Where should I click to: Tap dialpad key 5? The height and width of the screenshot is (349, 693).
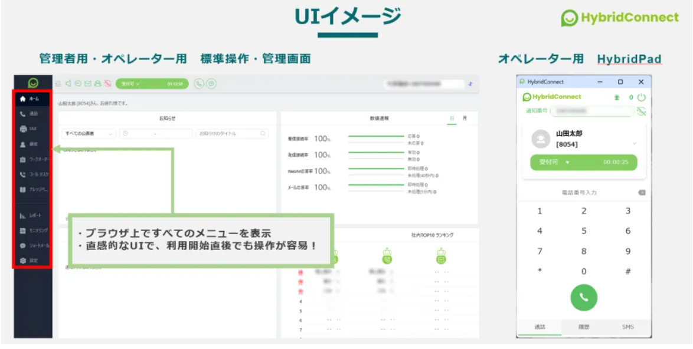(x=584, y=231)
